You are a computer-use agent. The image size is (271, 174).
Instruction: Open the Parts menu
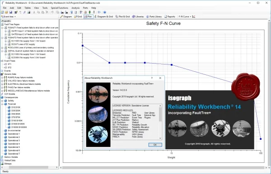tap(85, 8)
